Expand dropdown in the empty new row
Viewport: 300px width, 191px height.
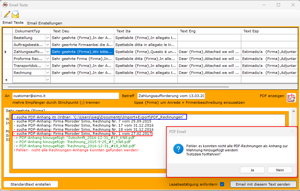point(48,80)
